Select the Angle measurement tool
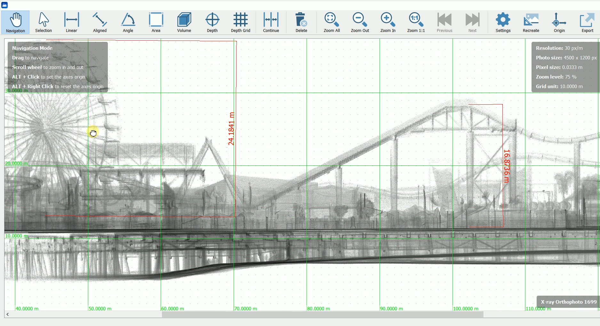 tap(128, 22)
